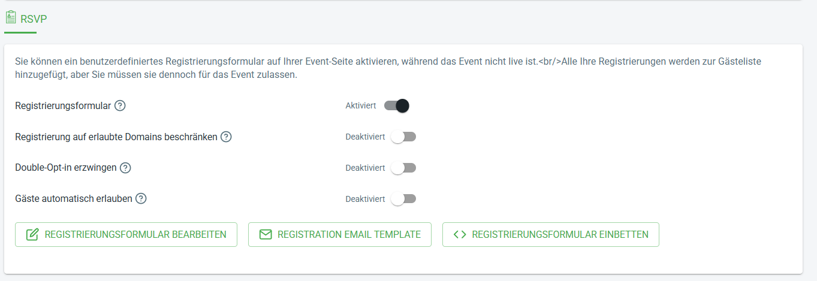Viewport: 817px width, 281px height.
Task: Click Deaktiviert label beside Double-Opt-in
Action: [x=365, y=168]
